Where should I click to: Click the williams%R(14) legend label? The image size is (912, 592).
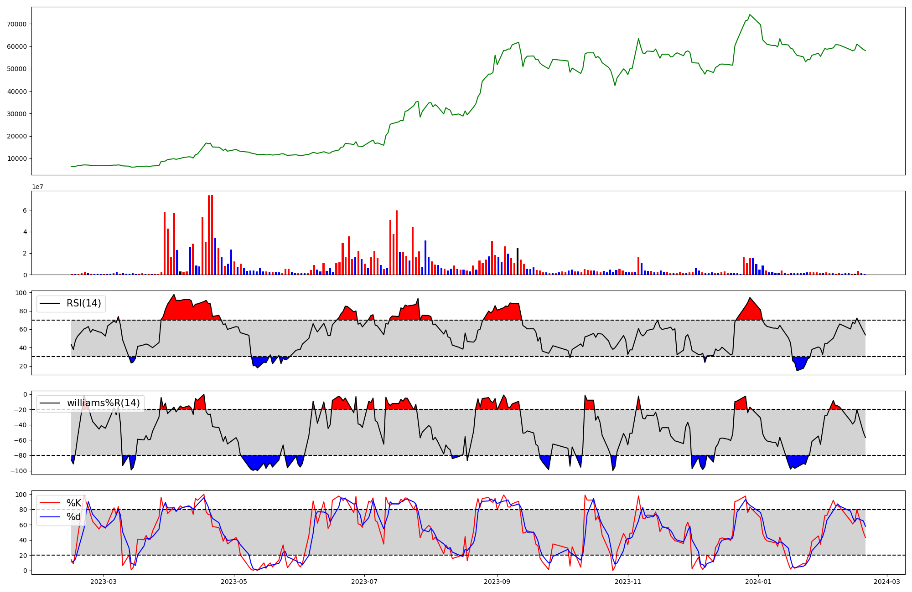point(104,403)
